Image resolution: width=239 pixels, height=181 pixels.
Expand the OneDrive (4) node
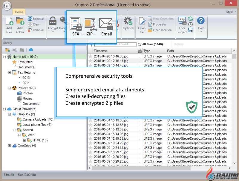click(10, 146)
